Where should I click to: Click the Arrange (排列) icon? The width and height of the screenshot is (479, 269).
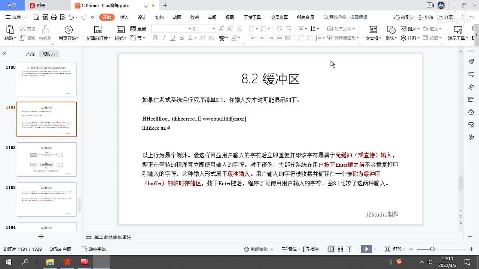pyautogui.click(x=403, y=38)
